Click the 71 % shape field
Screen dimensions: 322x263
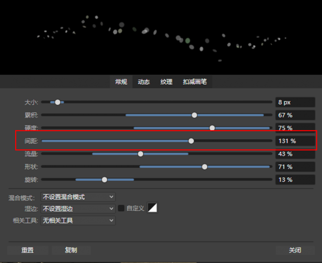[295, 167]
